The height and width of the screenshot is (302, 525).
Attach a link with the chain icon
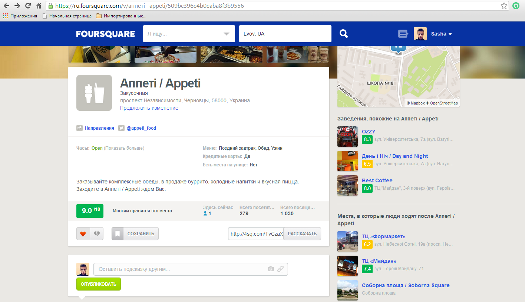281,269
